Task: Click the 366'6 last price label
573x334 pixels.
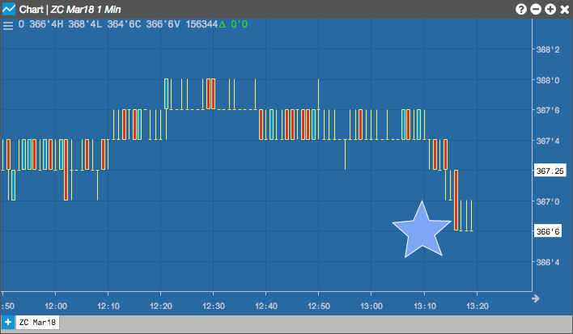Action: tap(547, 231)
